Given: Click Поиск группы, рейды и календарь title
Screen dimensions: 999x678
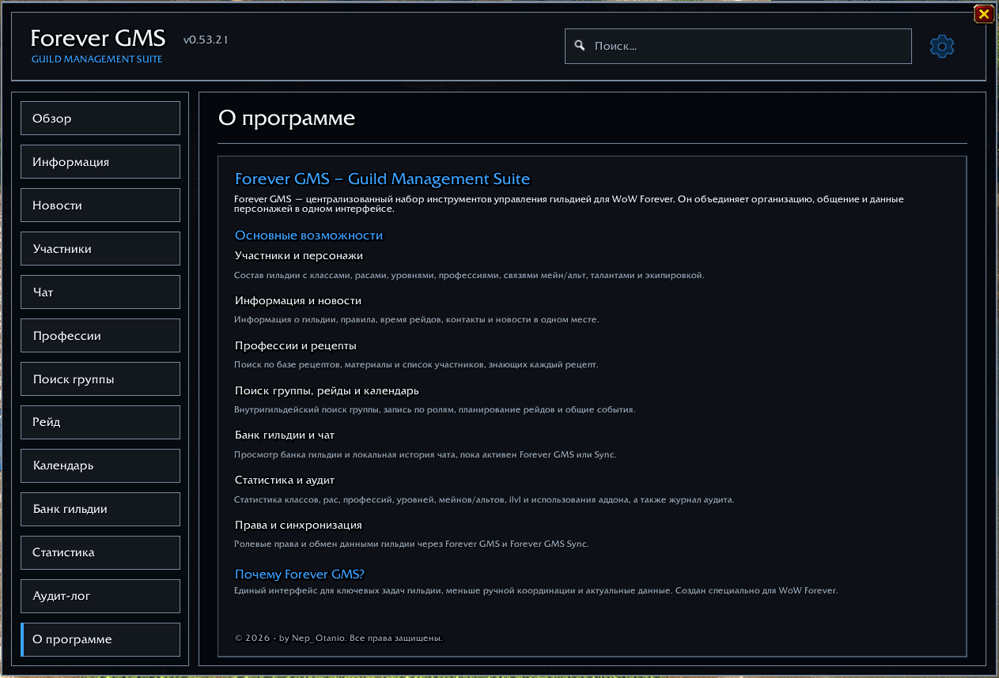Looking at the screenshot, I should click(x=327, y=391).
